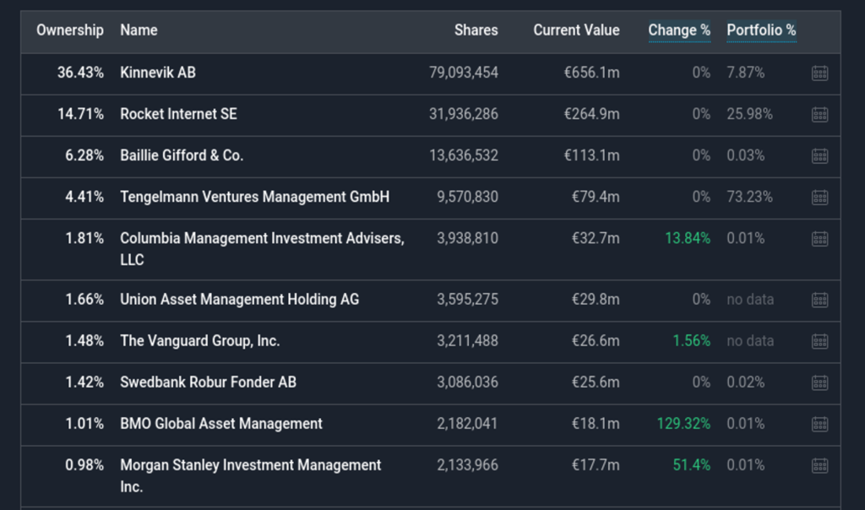This screenshot has height=510, width=865.
Task: Click The Vanguard Group calendar icon
Action: (x=819, y=341)
